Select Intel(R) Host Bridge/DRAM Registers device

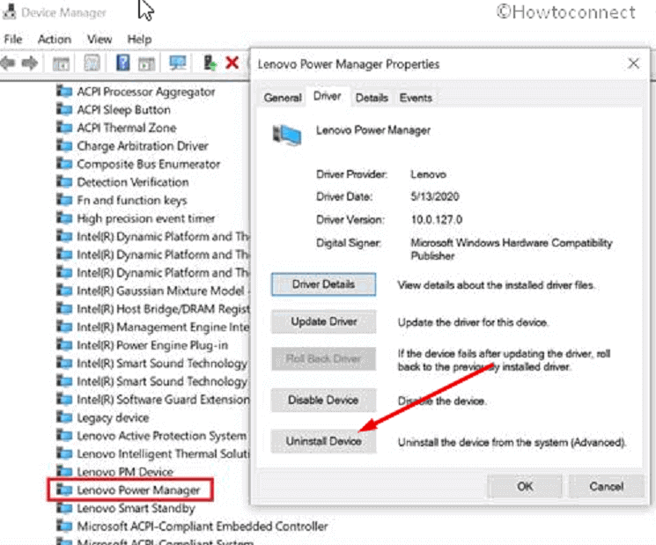coord(163,309)
